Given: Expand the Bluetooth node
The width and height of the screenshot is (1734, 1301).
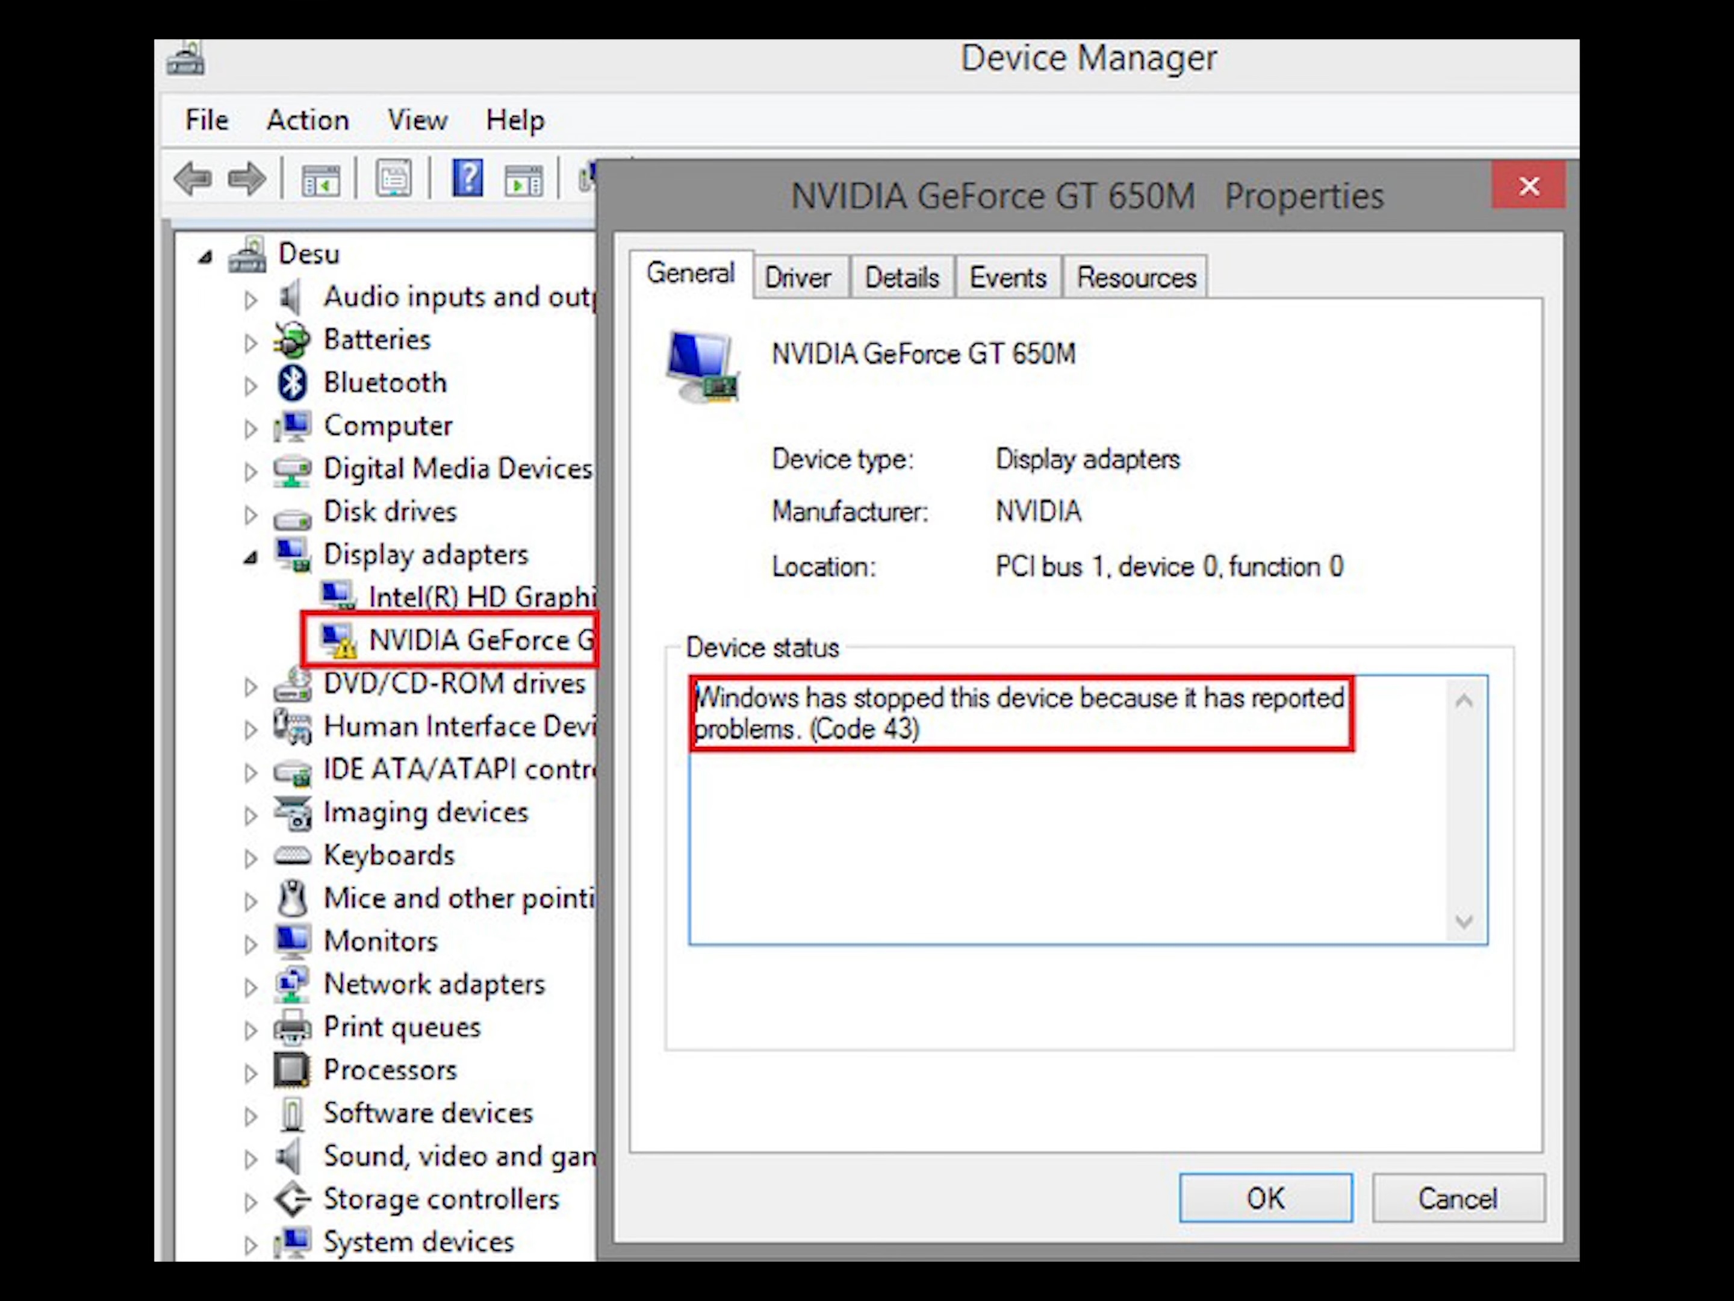Looking at the screenshot, I should 250,386.
